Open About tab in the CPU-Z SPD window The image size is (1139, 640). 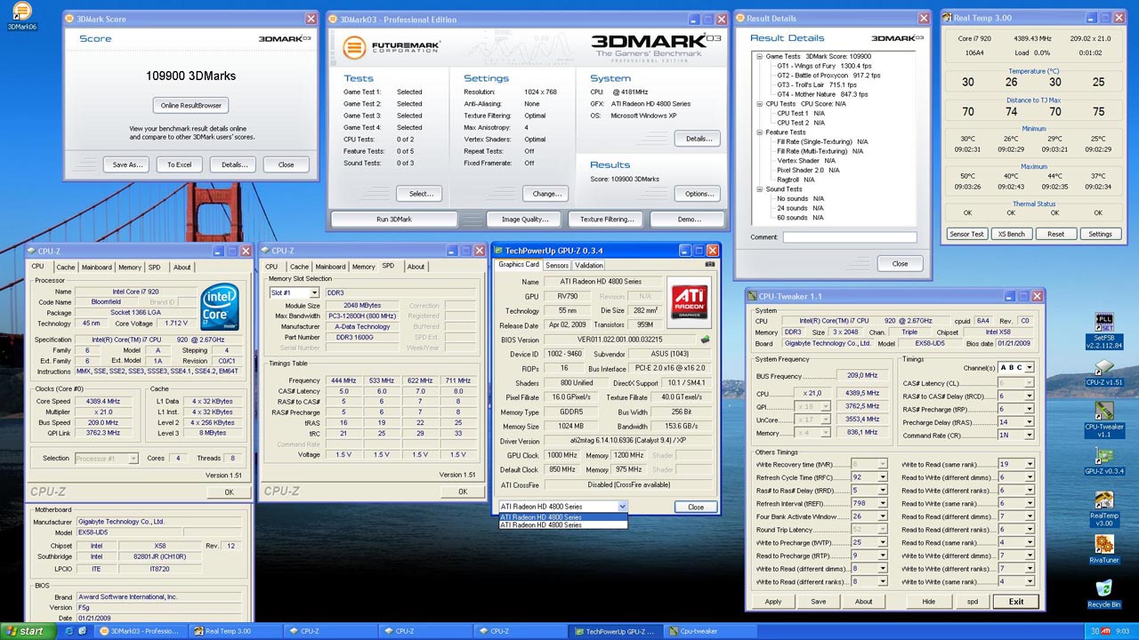pyautogui.click(x=416, y=267)
